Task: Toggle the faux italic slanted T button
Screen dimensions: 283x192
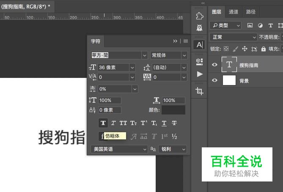Action: [113, 123]
